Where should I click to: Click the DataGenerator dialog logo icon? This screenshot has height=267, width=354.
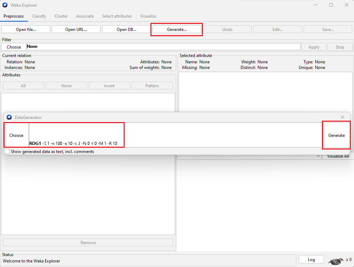[9, 117]
